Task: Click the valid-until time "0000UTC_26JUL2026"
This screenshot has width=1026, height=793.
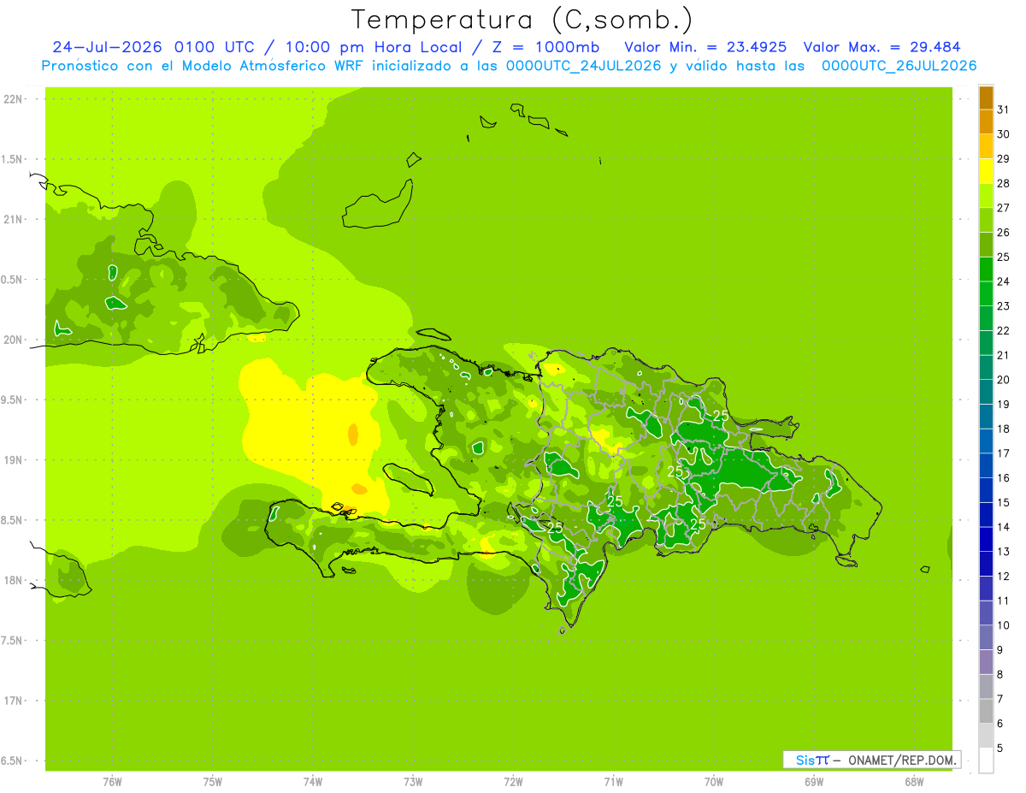Action: click(899, 66)
